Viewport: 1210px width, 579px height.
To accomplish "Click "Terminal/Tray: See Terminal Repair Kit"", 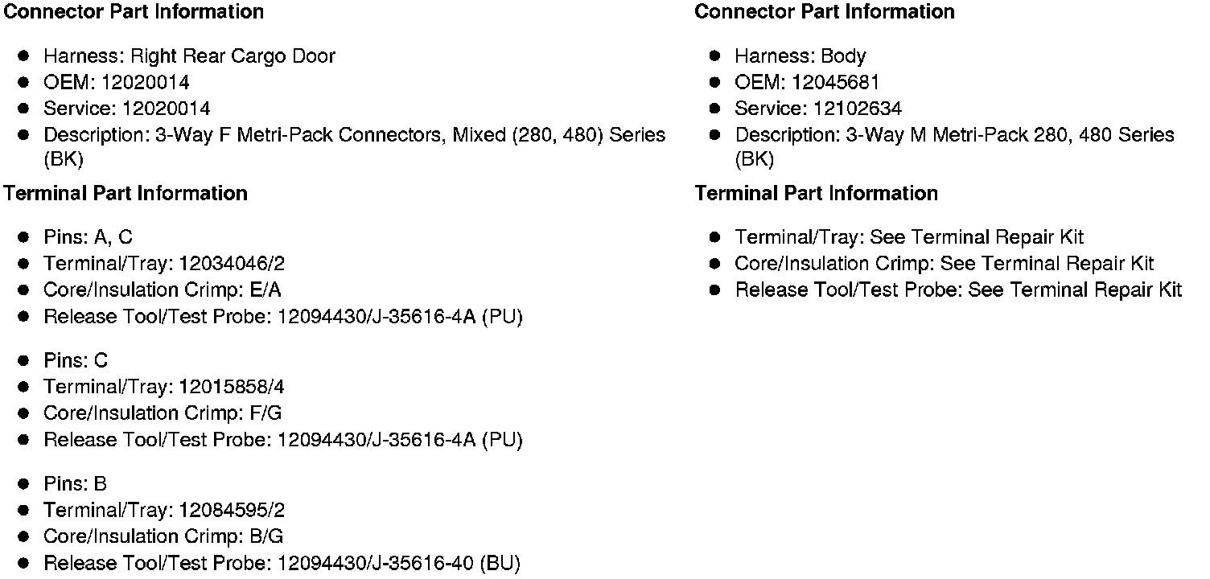I will (908, 237).
